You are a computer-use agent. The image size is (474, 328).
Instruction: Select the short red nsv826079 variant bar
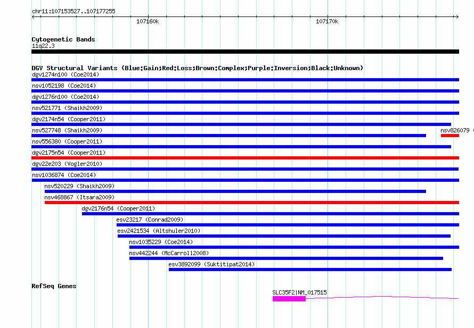pos(450,136)
